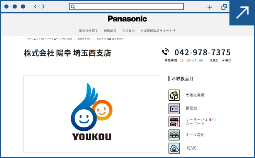Click the HEMS label
This screenshot has width=255, height=158.
(x=191, y=148)
